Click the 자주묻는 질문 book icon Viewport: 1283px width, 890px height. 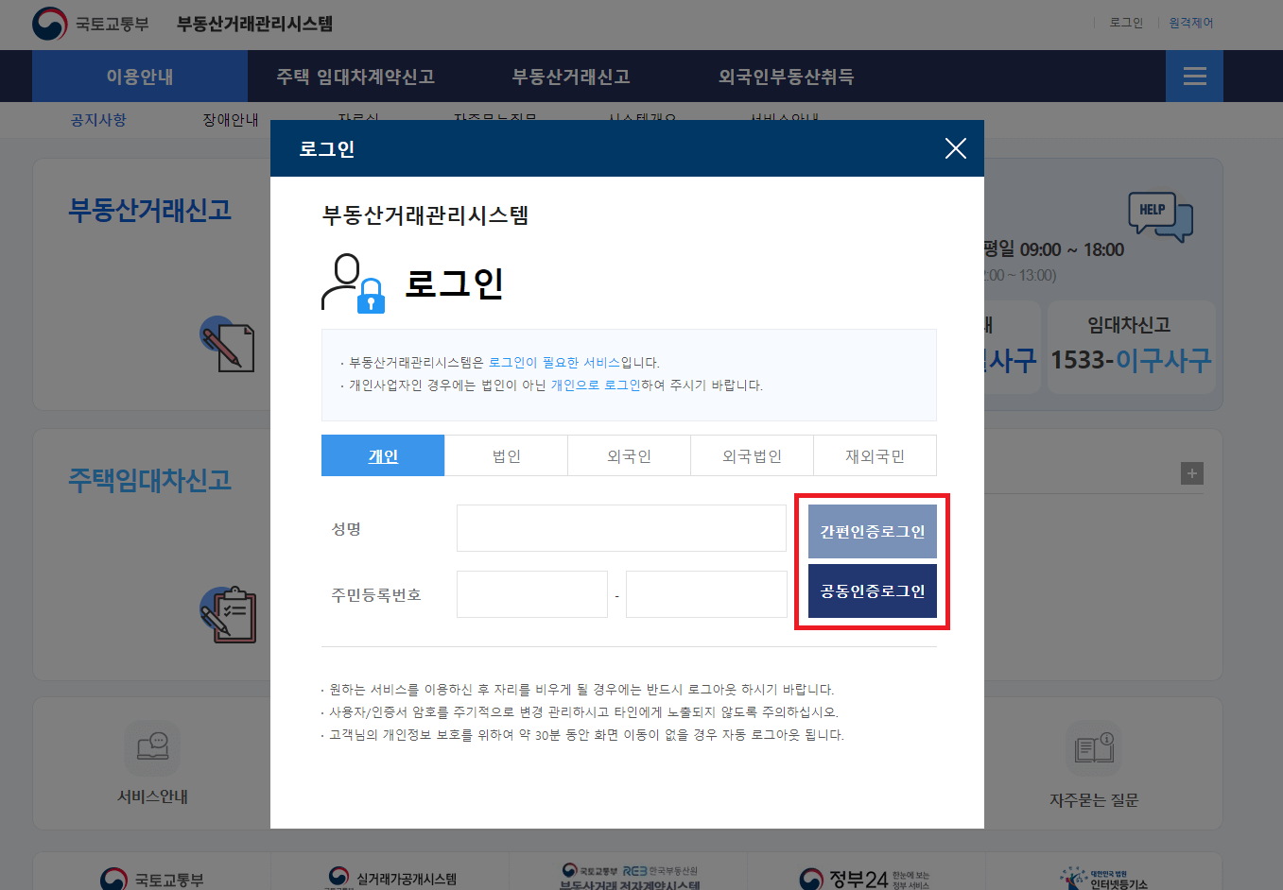click(1093, 747)
